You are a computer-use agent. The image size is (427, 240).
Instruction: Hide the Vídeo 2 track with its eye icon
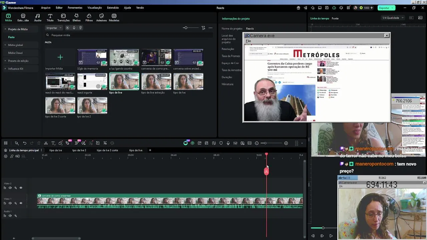pyautogui.click(x=21, y=188)
